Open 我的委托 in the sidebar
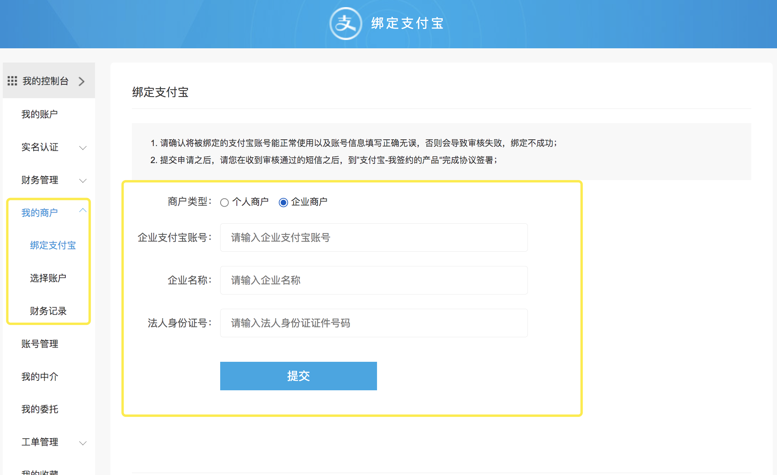Screen dimensions: 777x475 coord(40,409)
